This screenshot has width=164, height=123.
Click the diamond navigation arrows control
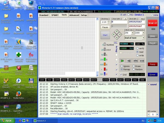click(117, 34)
